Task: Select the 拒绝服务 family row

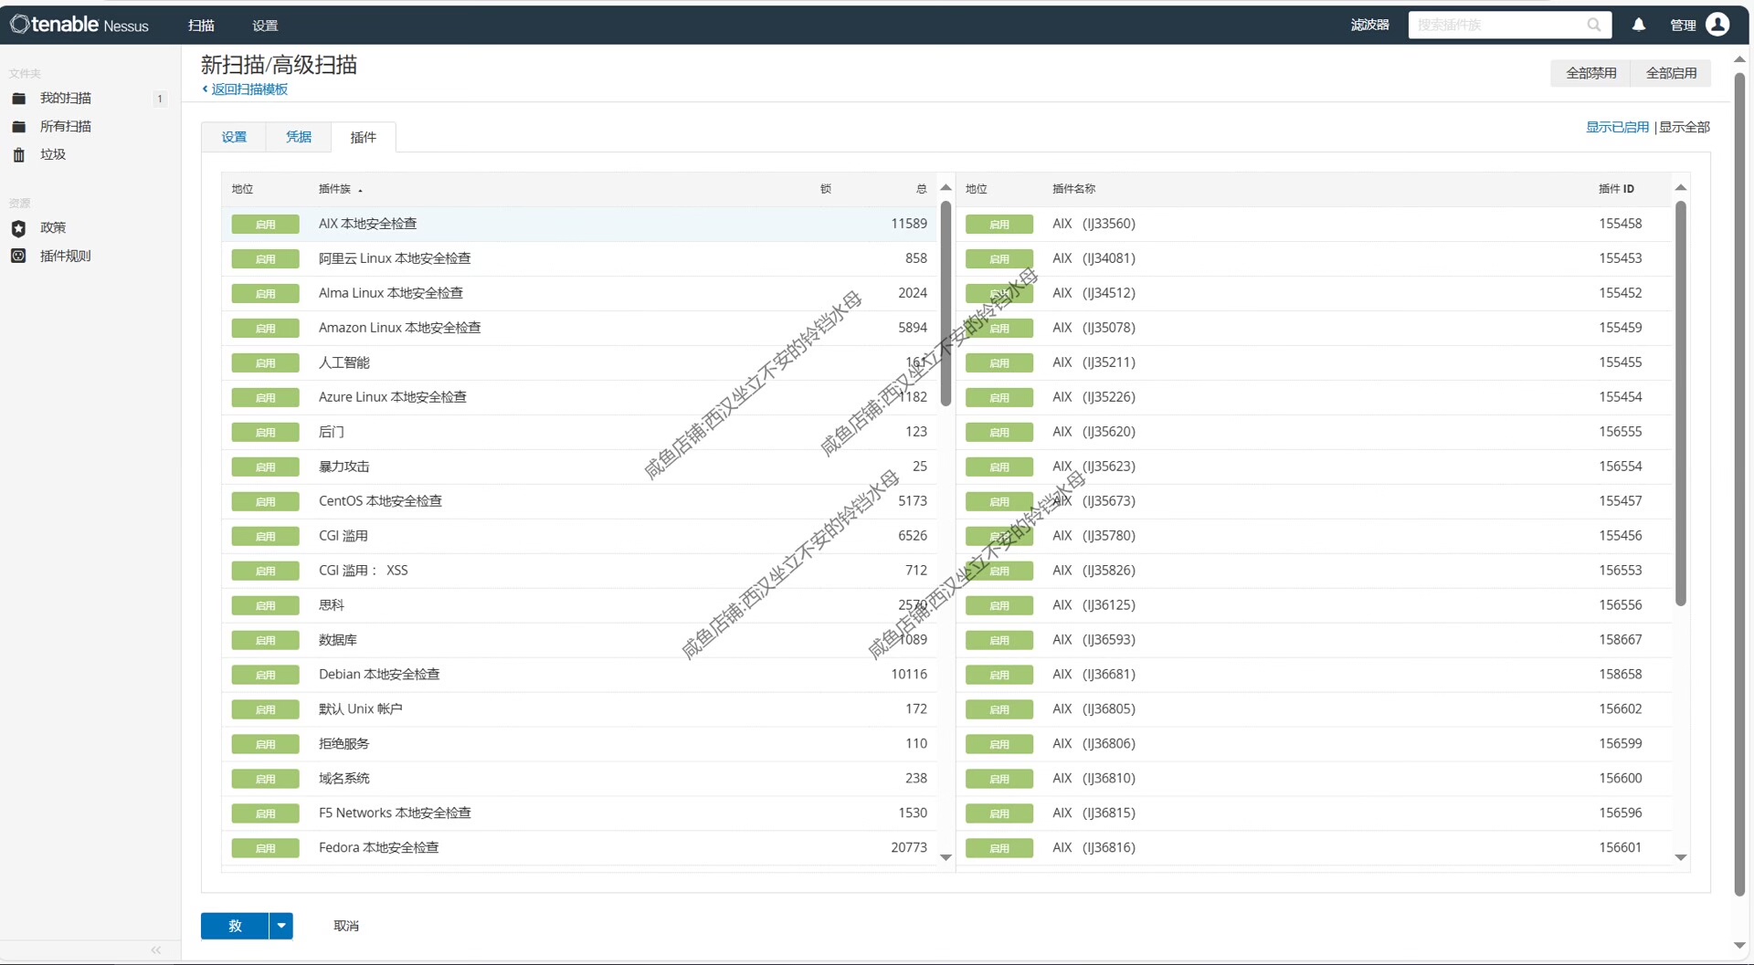Action: pos(579,744)
